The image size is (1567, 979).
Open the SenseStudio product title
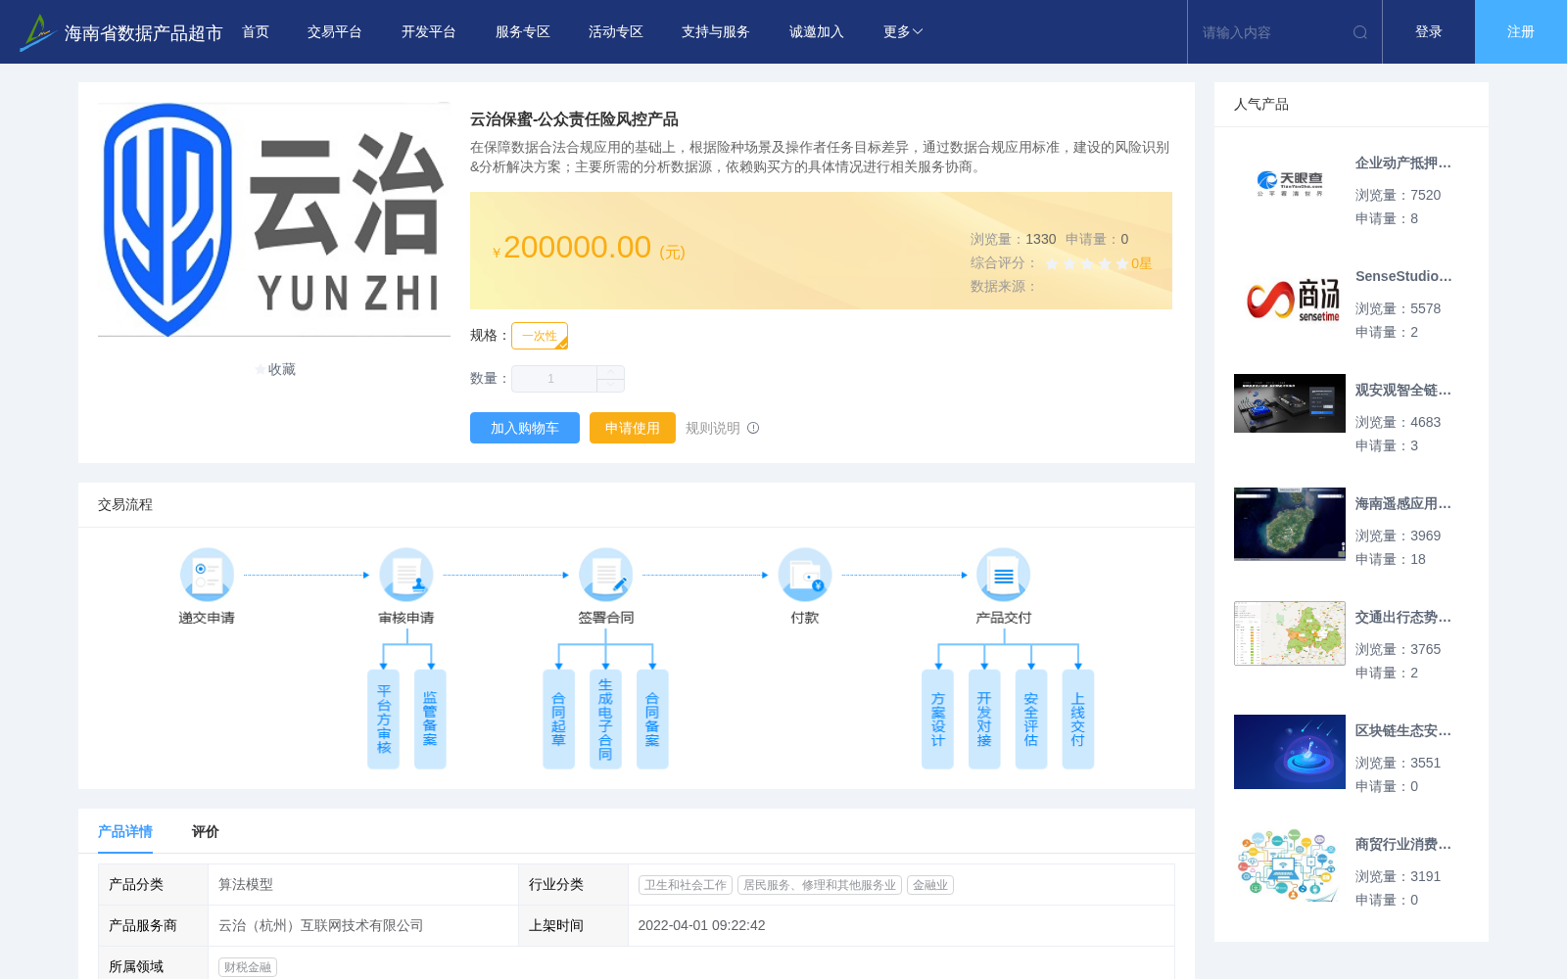1403,277
